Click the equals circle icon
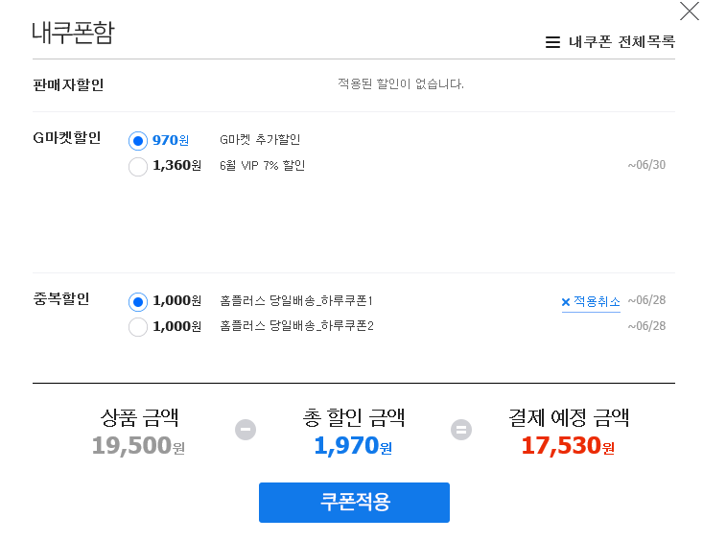This screenshot has height=541, width=703. coord(462,430)
